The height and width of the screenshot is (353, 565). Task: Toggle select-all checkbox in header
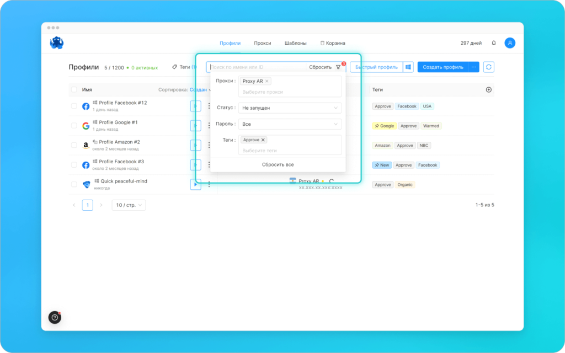pyautogui.click(x=74, y=90)
